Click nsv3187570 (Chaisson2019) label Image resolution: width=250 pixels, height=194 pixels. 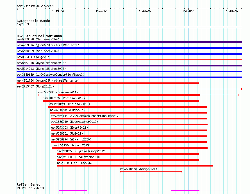[x=64, y=98]
